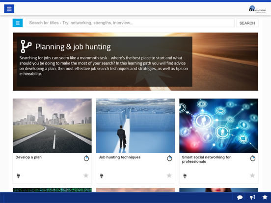Open the chat bubble icon in the bottom bar

pos(240,197)
